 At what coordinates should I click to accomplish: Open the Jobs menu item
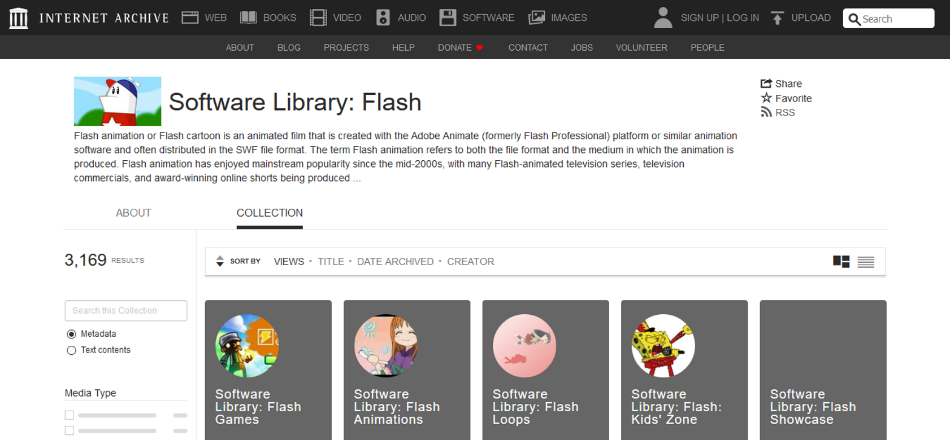(582, 47)
